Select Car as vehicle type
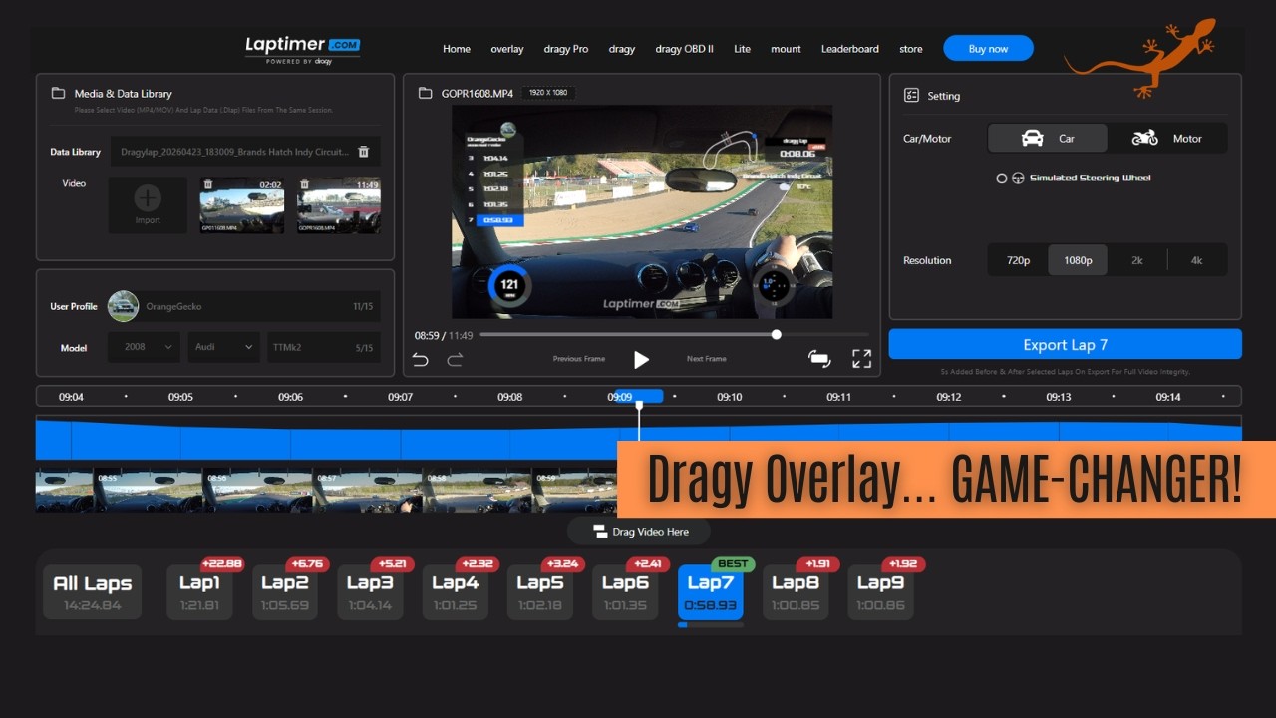The width and height of the screenshot is (1276, 718). coord(1047,139)
